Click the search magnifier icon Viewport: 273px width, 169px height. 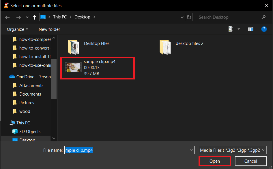tap(263, 17)
